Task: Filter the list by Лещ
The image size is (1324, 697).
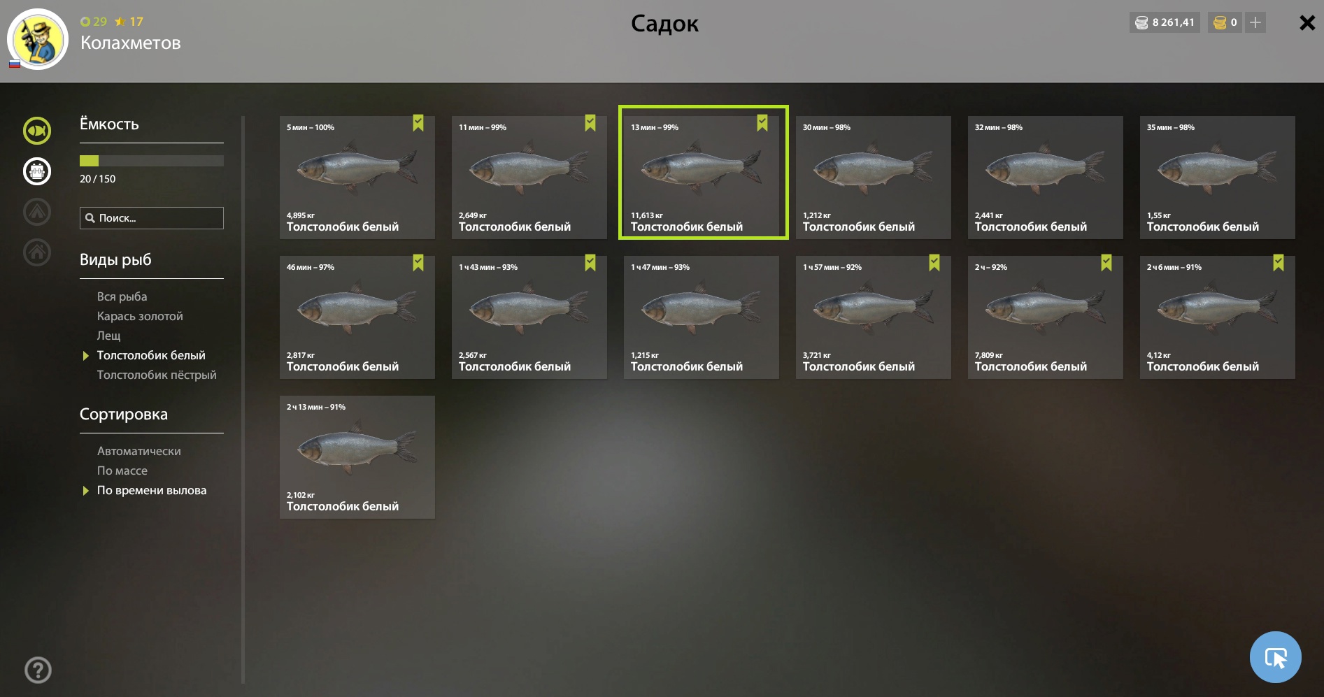Action: point(108,336)
